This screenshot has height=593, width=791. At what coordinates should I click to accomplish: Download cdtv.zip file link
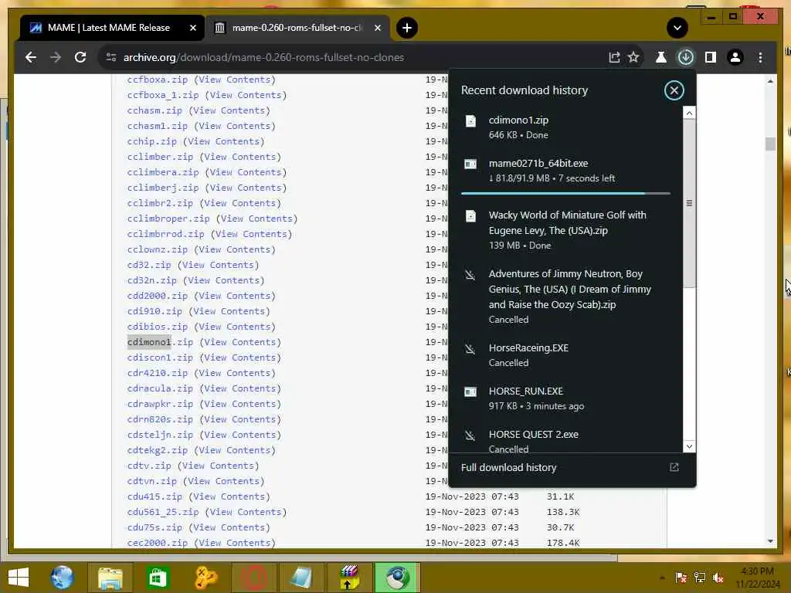[x=149, y=466]
